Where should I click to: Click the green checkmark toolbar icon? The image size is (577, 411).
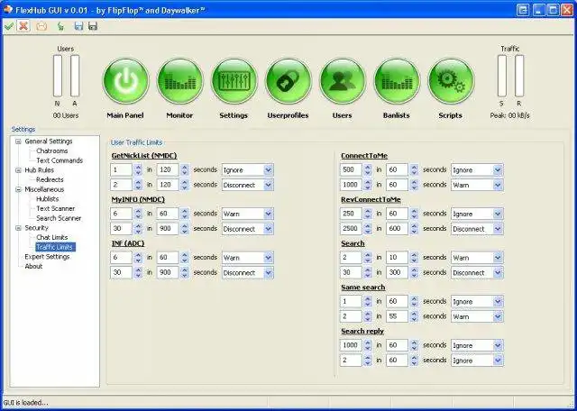tap(8, 26)
